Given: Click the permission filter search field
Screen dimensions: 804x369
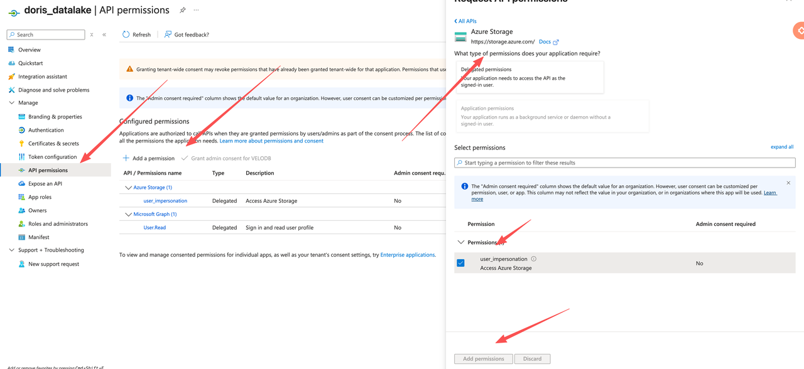Looking at the screenshot, I should pyautogui.click(x=624, y=163).
